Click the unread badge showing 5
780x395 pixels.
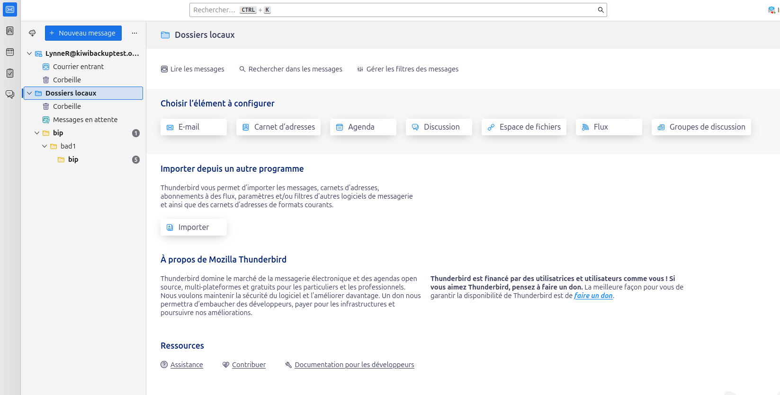pos(136,159)
